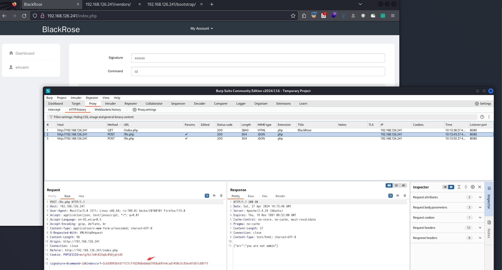The image size is (502, 270).
Task: Switch to the Repeater tool tab
Action: pos(131,104)
